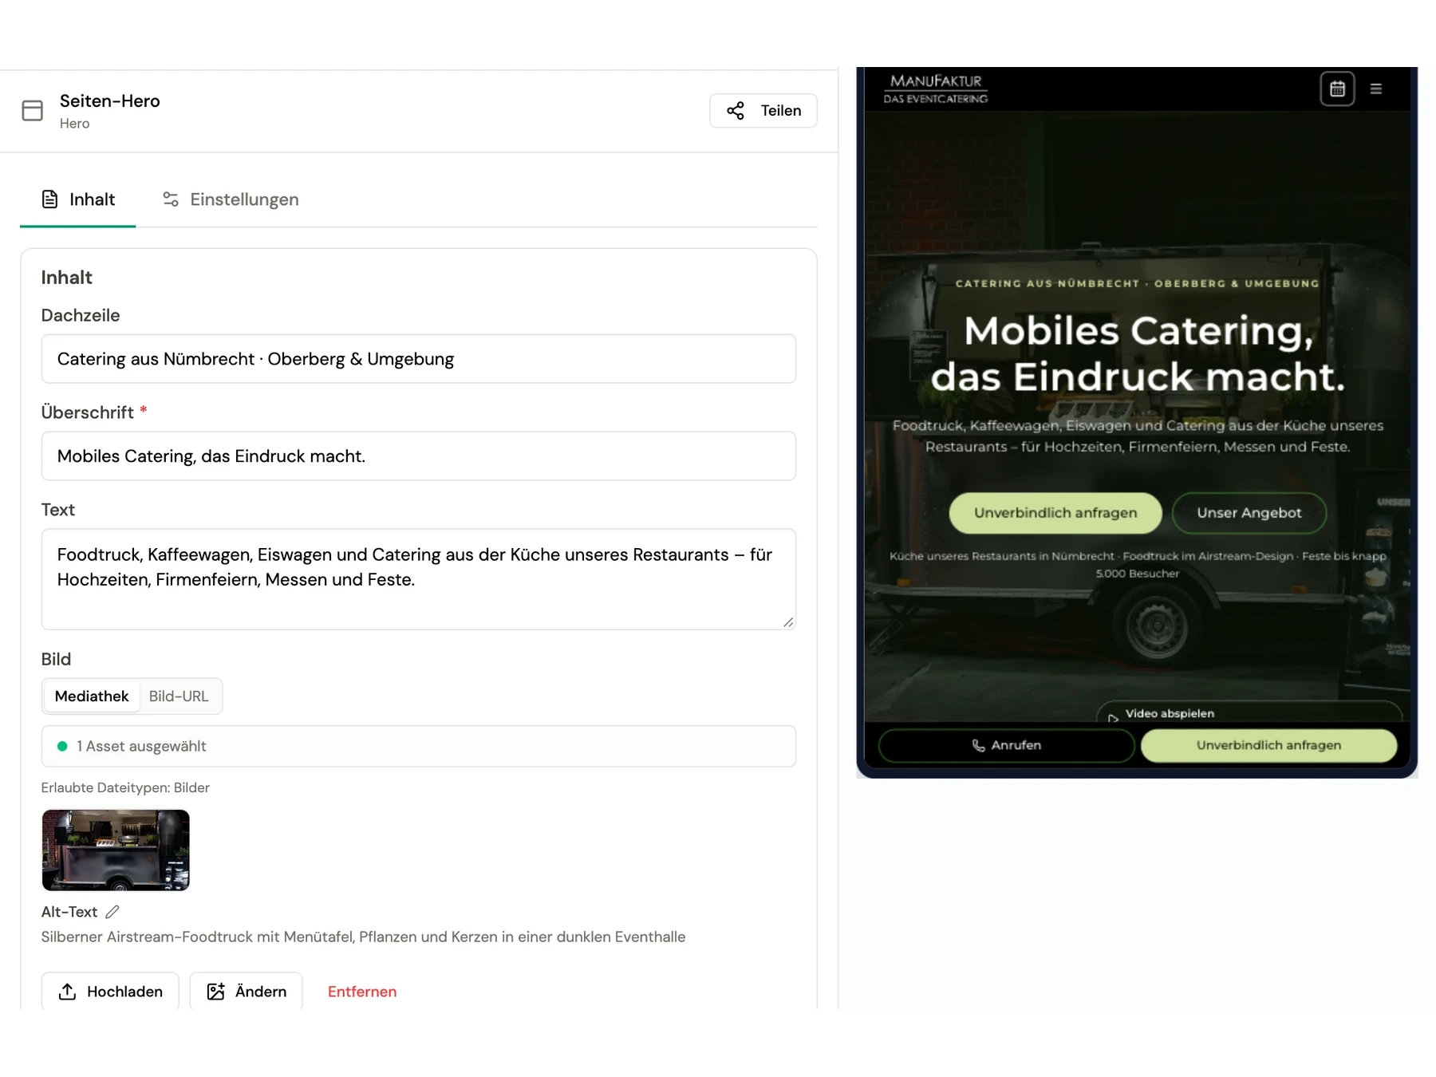Screen dimensions: 1436x1077
Task: Remove the image via Entfernen
Action: pos(362,992)
